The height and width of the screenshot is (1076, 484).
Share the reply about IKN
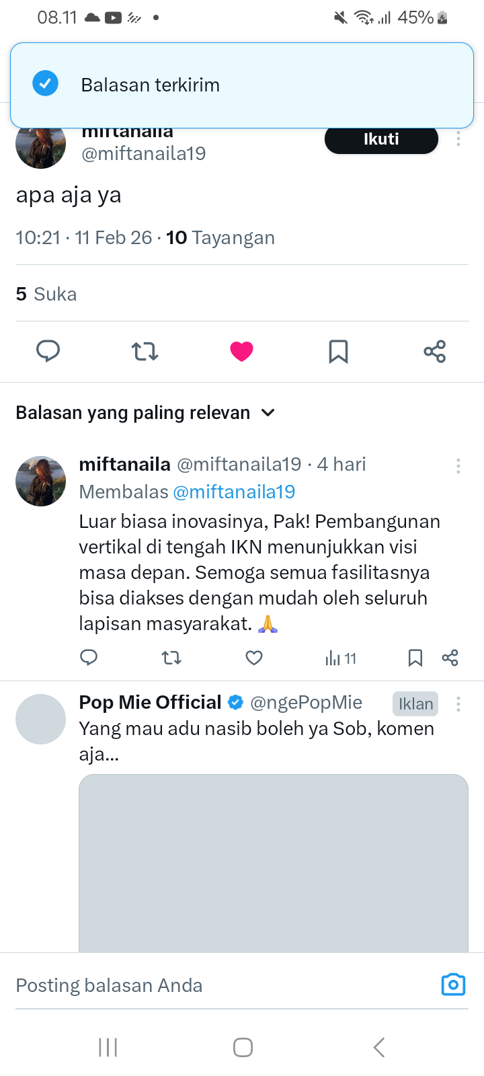click(x=450, y=658)
